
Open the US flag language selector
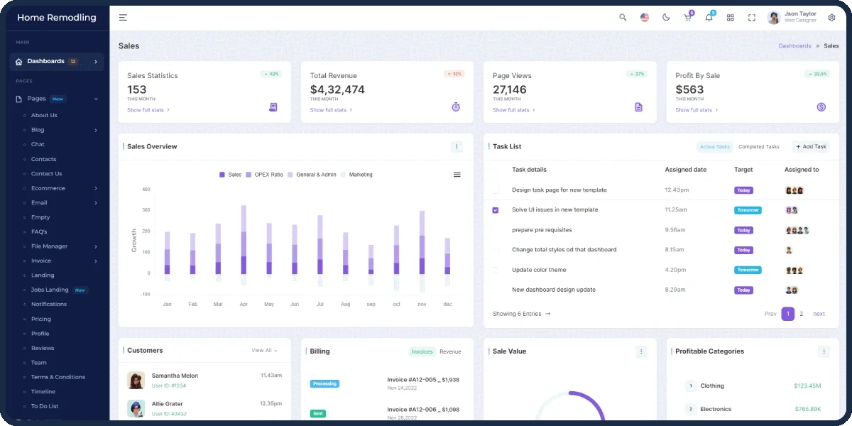(645, 17)
